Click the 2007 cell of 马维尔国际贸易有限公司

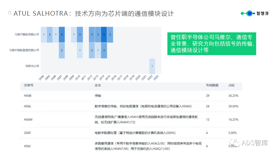point(62,50)
